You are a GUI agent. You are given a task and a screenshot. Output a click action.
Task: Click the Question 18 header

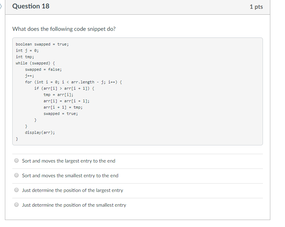(31, 6)
